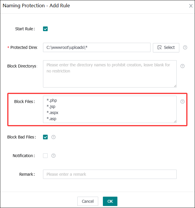This screenshot has height=208, width=195.
Task: Open help icon beside Select button
Action: tap(185, 47)
